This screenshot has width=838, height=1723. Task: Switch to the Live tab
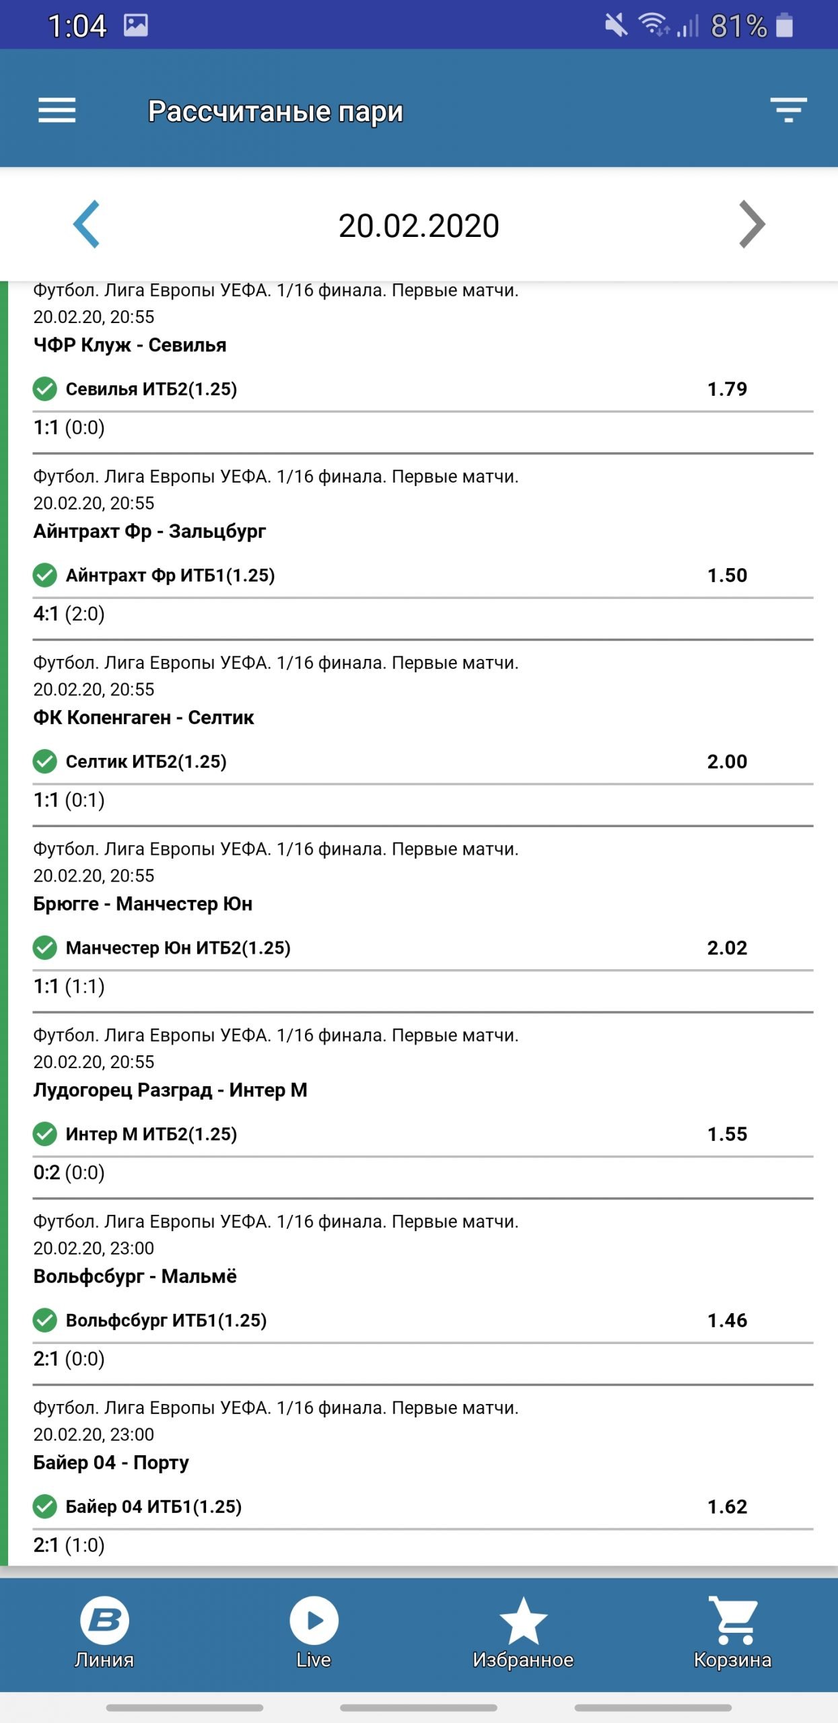(314, 1632)
